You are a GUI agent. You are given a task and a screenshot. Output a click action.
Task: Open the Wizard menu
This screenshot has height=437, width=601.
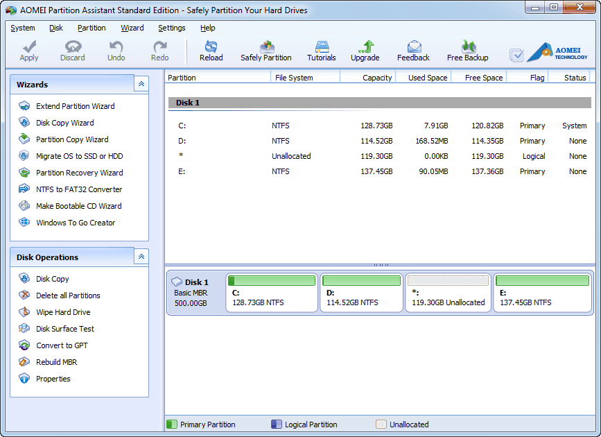click(132, 28)
